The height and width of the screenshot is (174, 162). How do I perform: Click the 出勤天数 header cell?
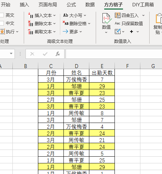[x=102, y=72]
